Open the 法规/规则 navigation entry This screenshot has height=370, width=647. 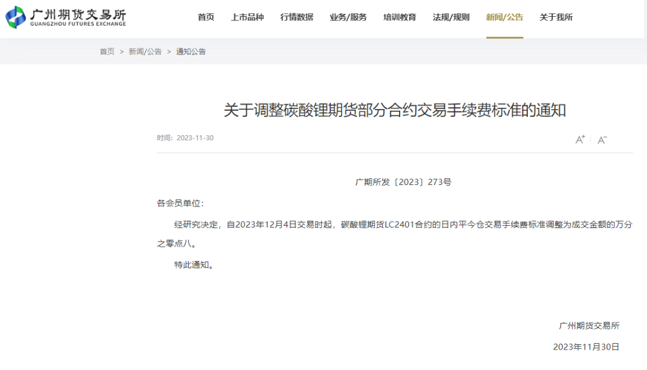[x=450, y=17]
